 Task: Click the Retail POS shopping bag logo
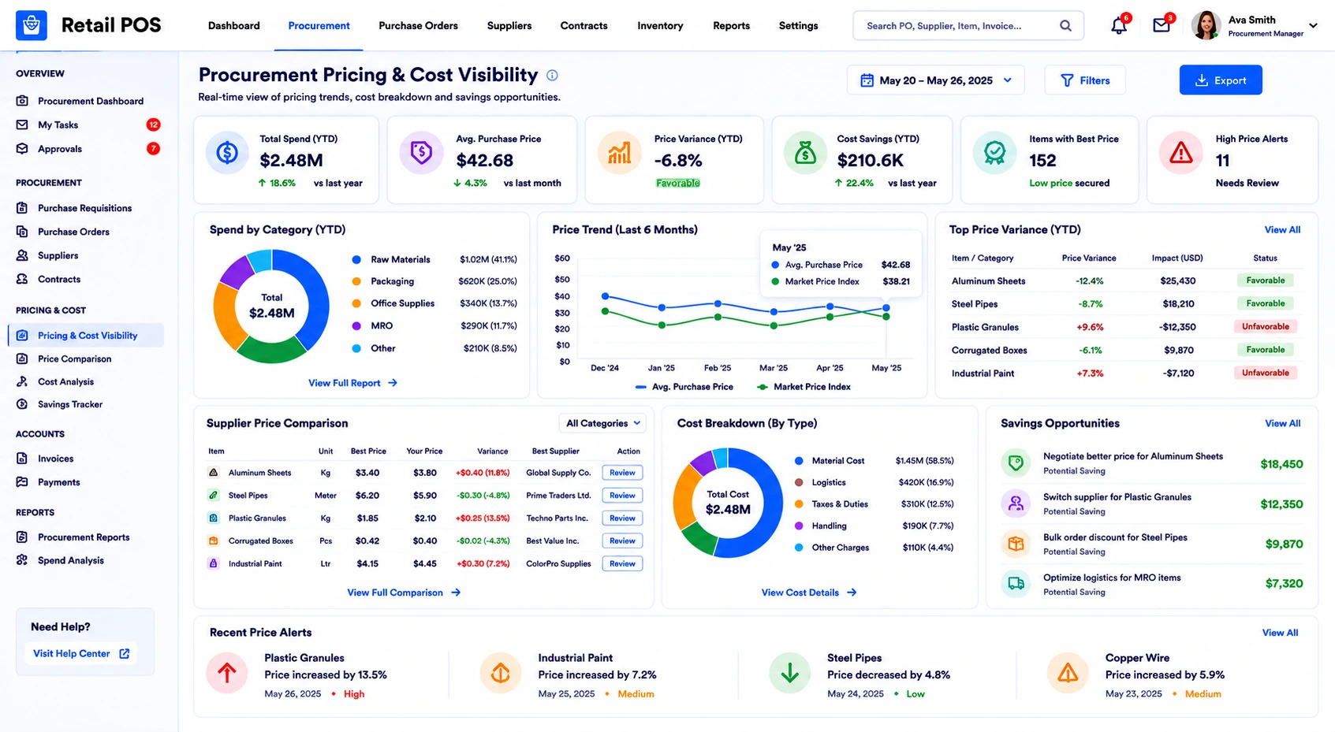pos(32,25)
